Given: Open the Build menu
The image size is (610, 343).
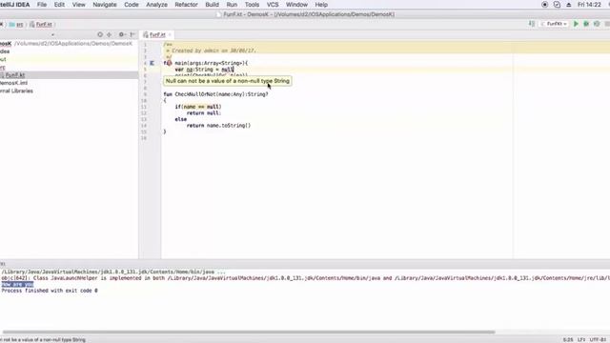Looking at the screenshot, I should 212,5.
